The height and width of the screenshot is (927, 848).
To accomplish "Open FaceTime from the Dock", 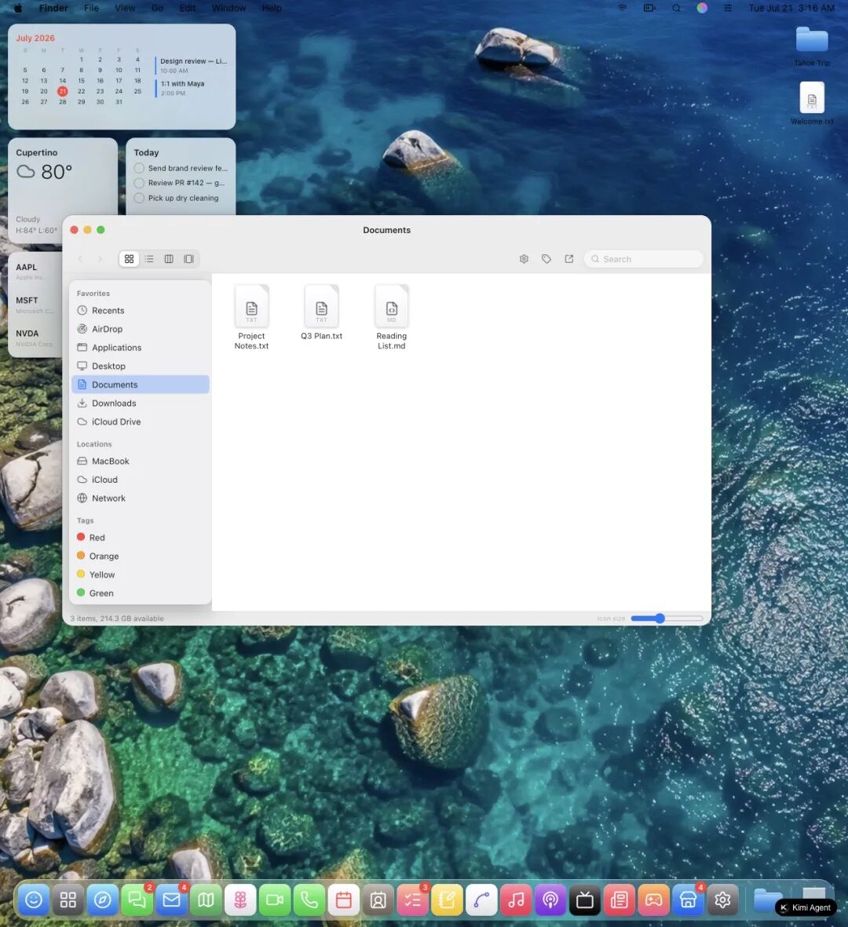I will 274,900.
